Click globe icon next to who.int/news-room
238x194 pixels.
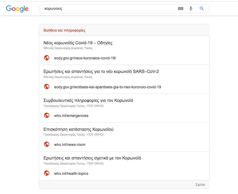coord(47,144)
